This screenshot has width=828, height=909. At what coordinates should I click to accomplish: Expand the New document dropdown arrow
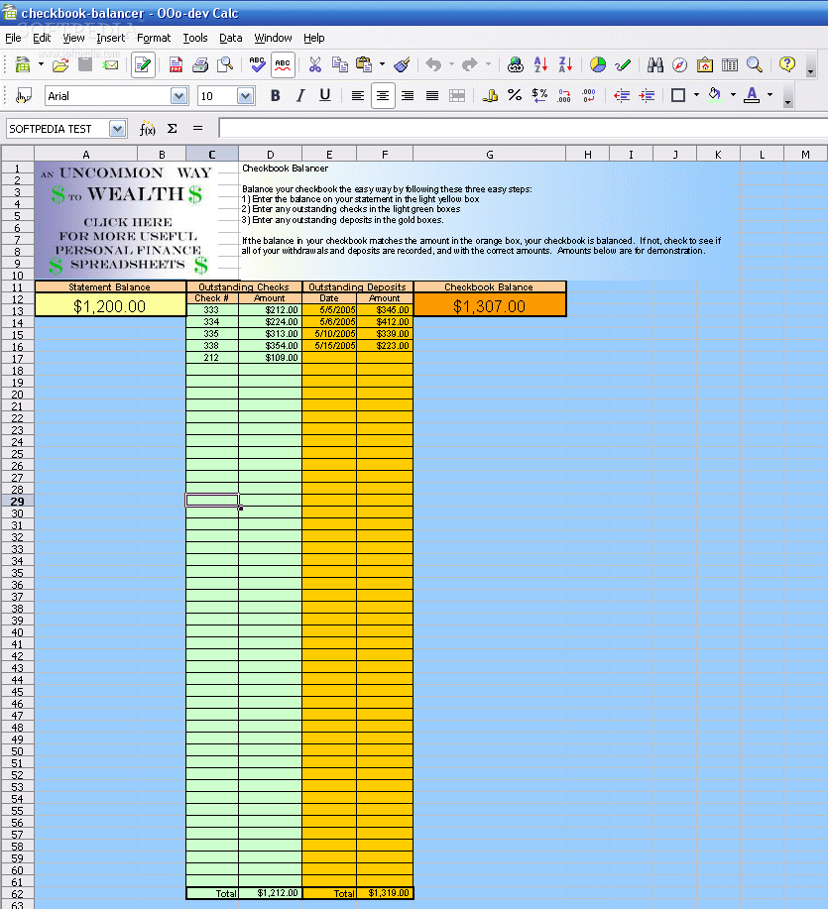click(42, 64)
